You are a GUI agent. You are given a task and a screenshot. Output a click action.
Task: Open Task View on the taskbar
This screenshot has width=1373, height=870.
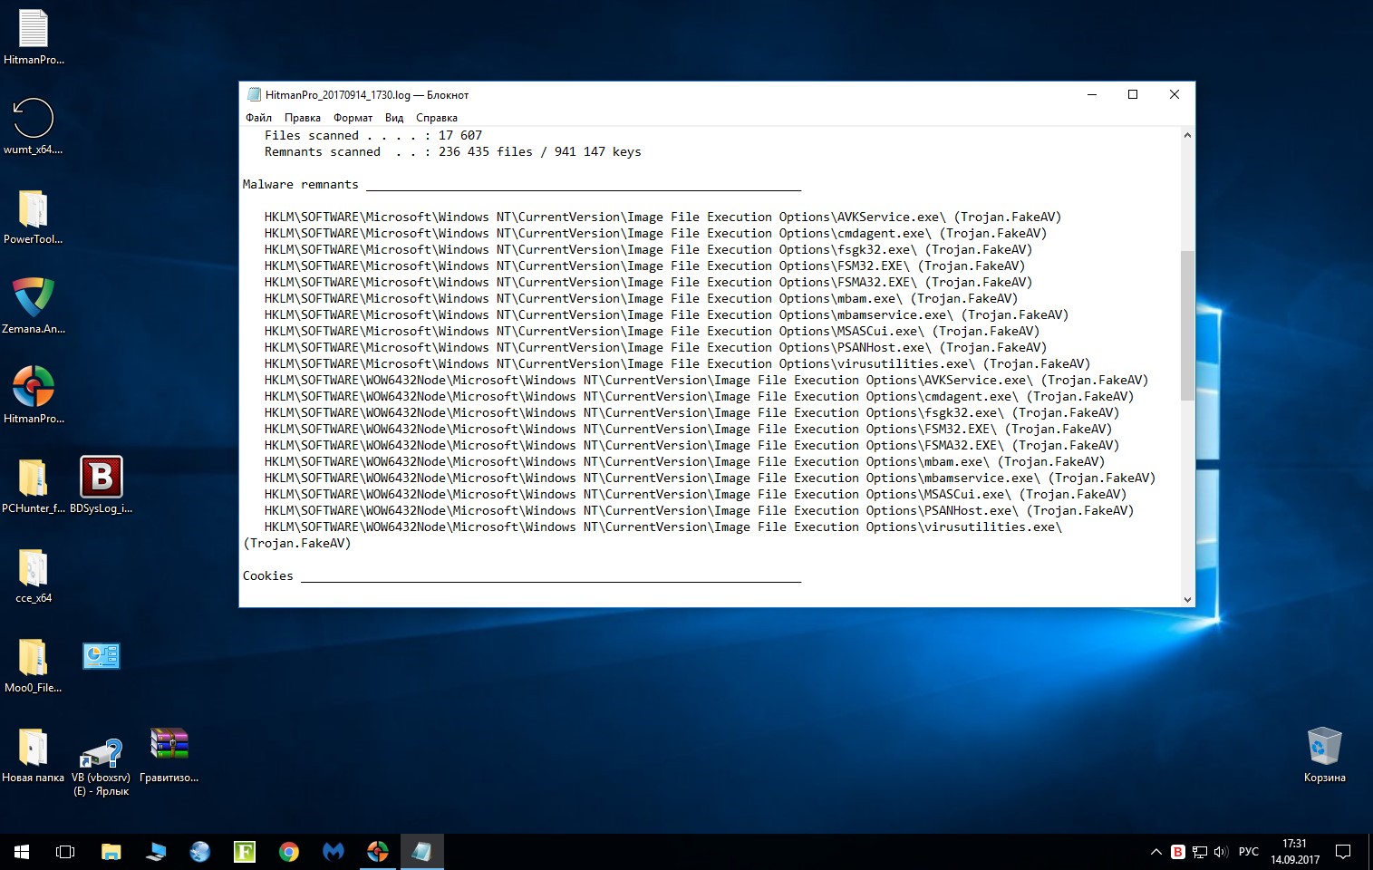coord(65,852)
